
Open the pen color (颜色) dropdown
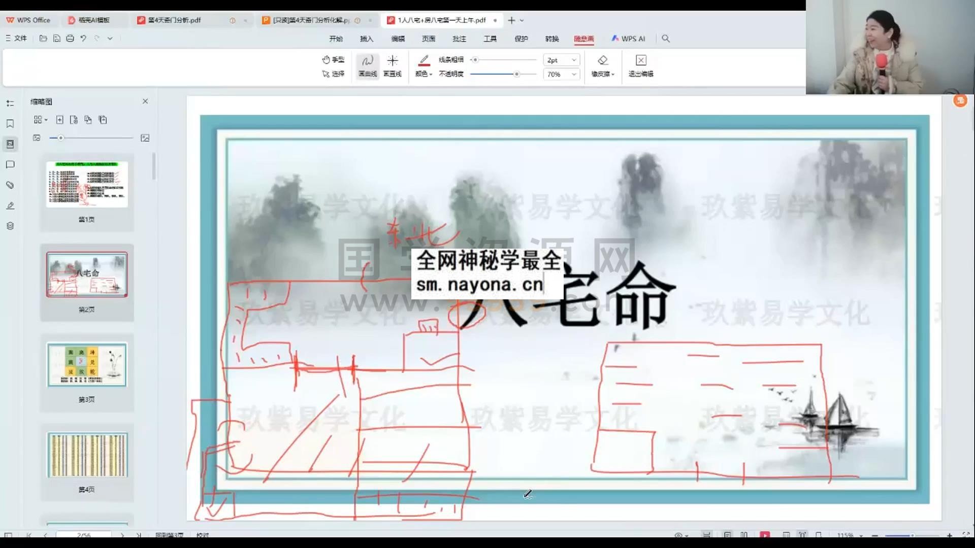click(424, 74)
